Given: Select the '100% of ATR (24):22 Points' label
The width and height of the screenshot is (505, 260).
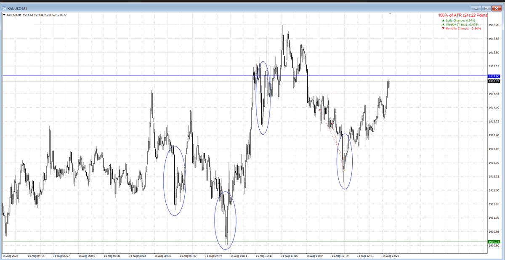Looking at the screenshot, I should [462, 15].
